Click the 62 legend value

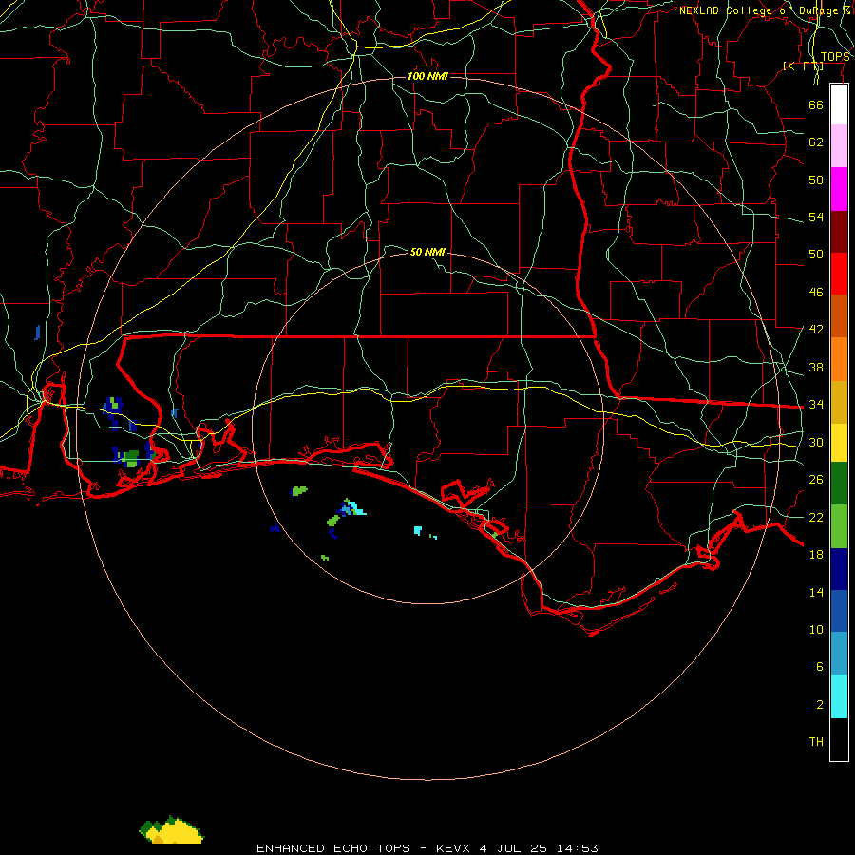pos(816,142)
